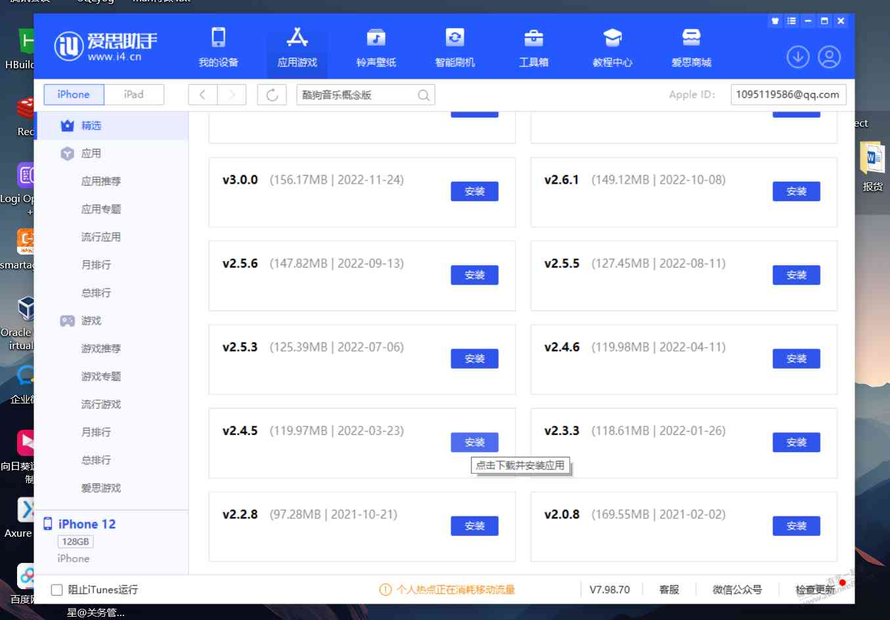Install version v2.5.6
Viewport: 890px width, 620px height.
click(474, 275)
